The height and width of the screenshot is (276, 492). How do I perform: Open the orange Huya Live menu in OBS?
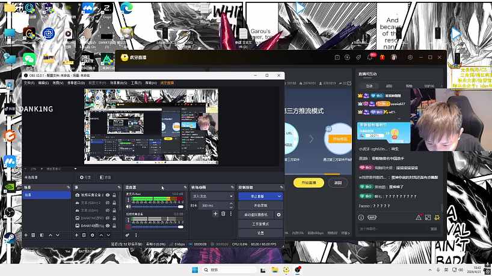tap(167, 83)
